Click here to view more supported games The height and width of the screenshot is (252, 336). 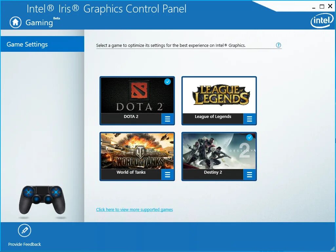tap(134, 210)
